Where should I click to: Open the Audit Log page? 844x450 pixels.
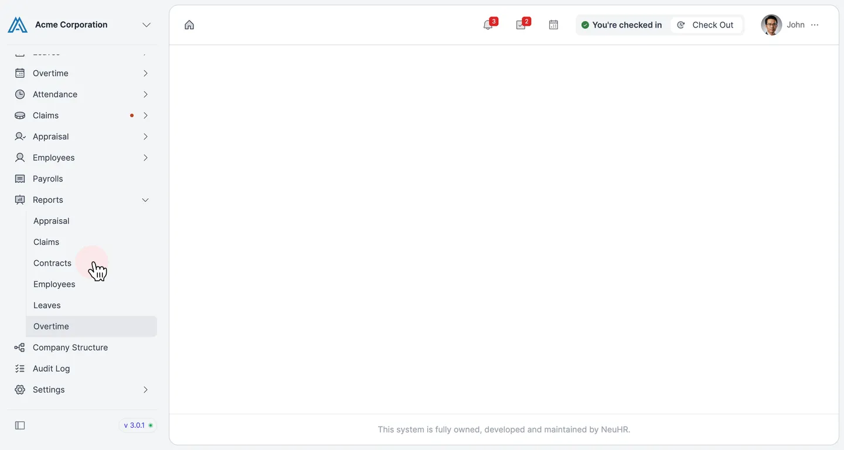[82, 369]
